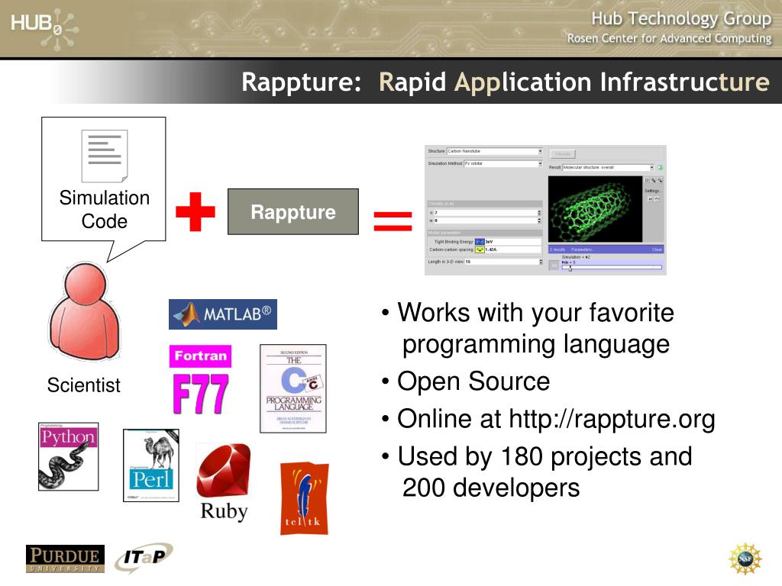The image size is (782, 586).
Task: Click the green download icon beside Result
Action: point(661,168)
